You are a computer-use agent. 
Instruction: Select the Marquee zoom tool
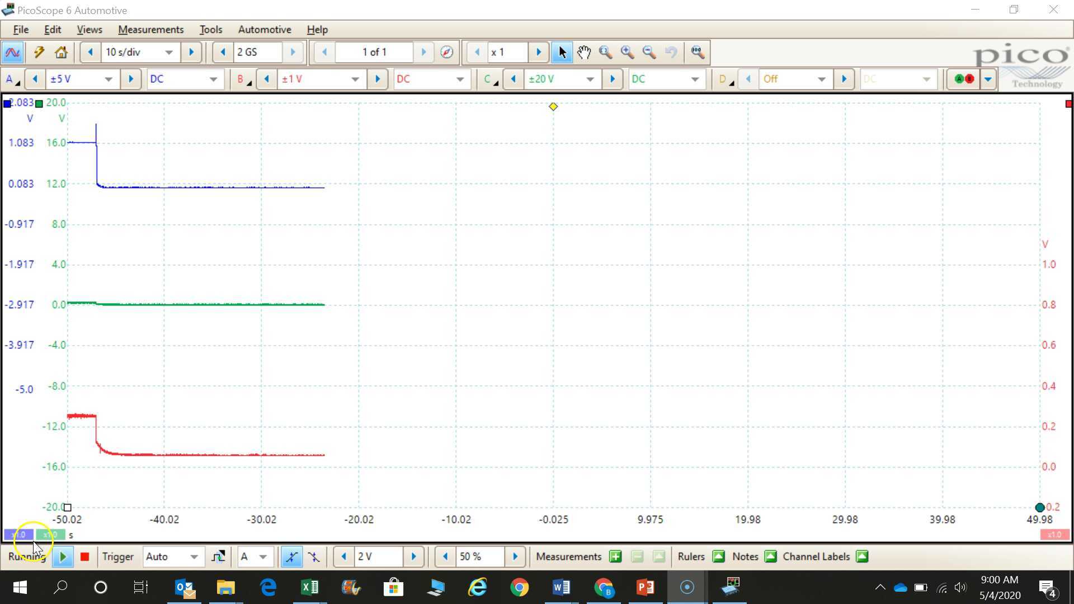coord(605,52)
